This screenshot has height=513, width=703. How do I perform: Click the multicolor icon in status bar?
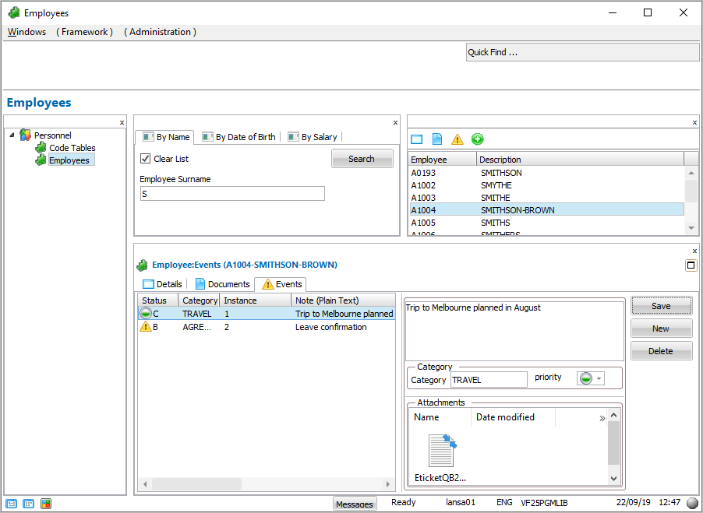click(46, 504)
